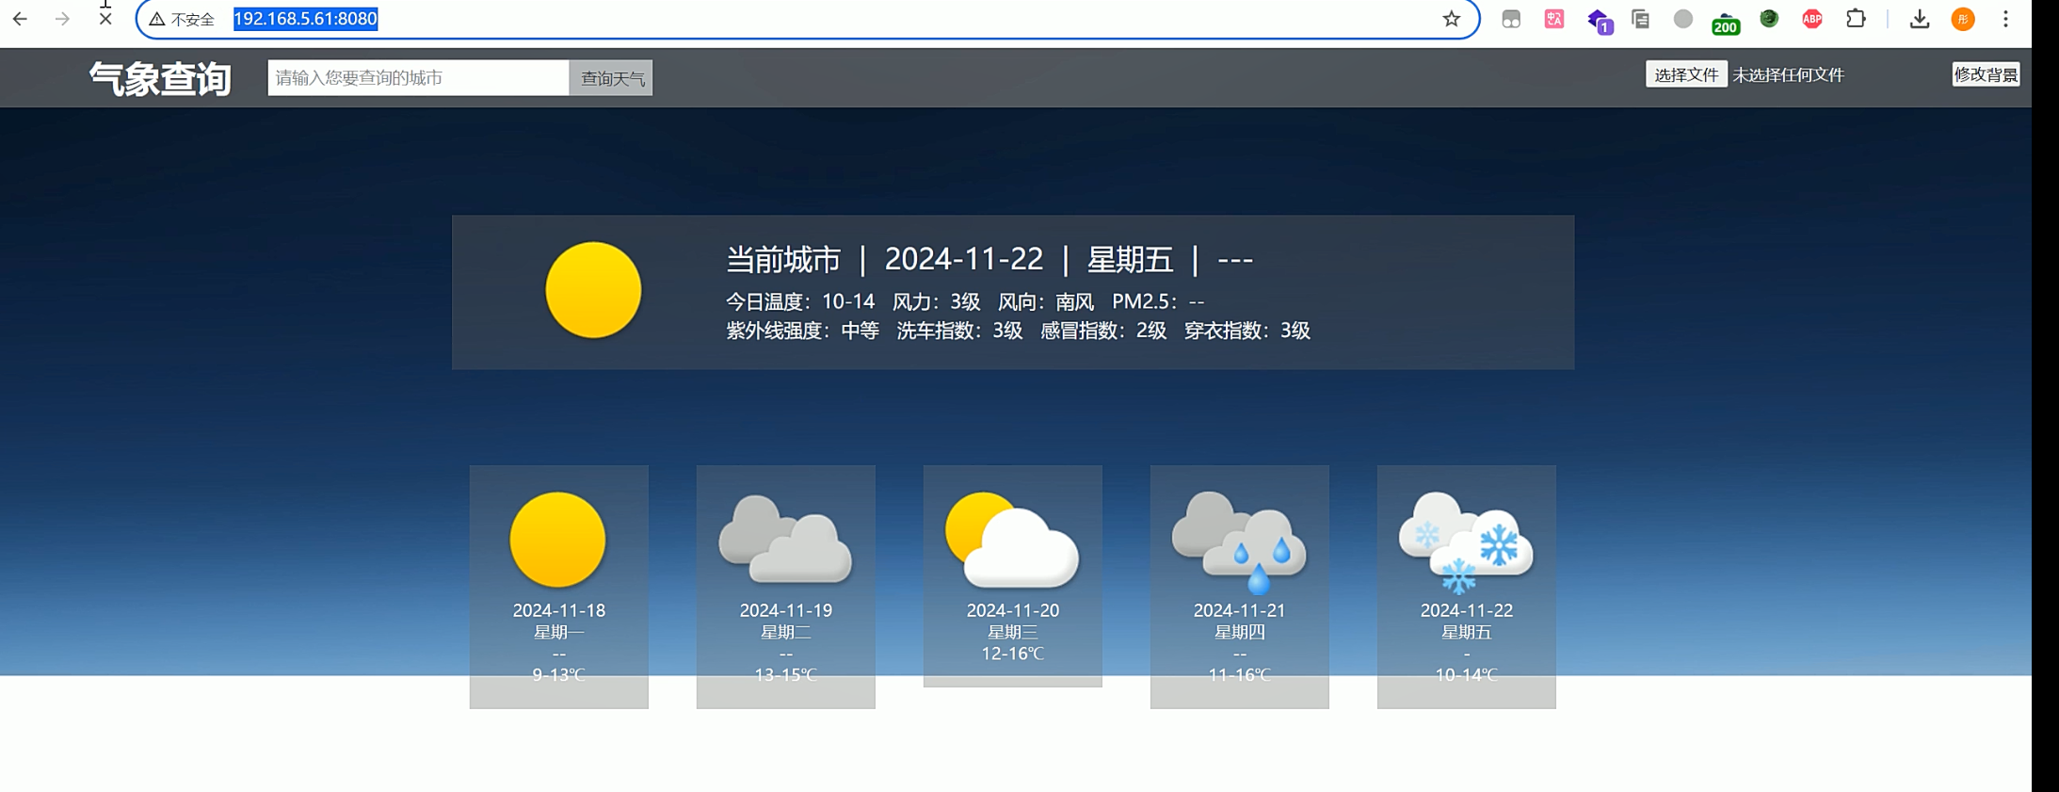
Task: Click the rain icon on 2024-11-21 card
Action: coord(1239,541)
